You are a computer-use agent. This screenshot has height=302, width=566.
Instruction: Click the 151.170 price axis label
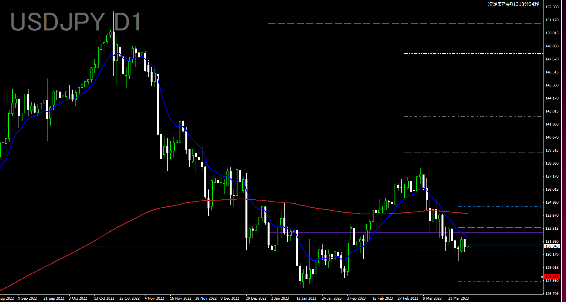(552, 20)
